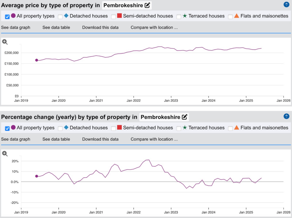Uncheck All property types in average price chart

pos(7,17)
